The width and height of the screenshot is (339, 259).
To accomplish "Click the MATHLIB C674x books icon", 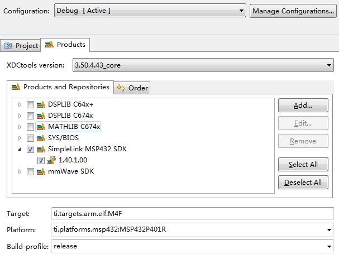I will 41,127.
